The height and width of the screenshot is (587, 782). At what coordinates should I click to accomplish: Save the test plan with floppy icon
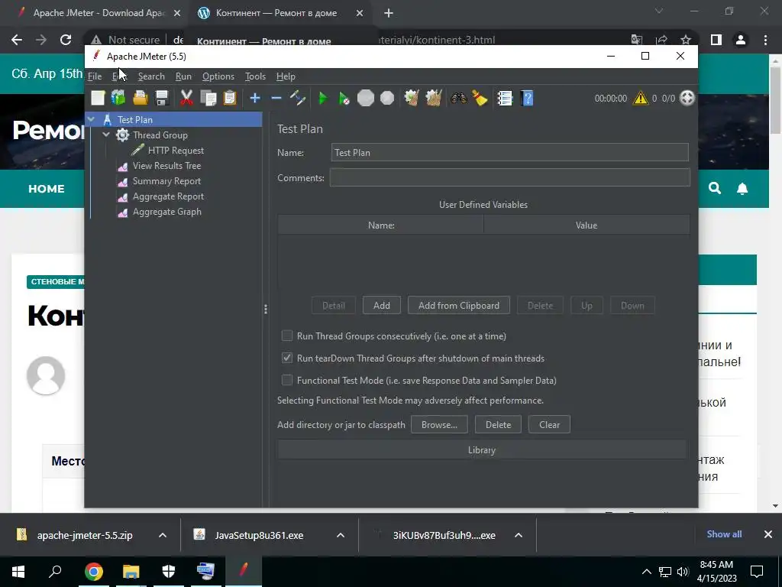click(162, 98)
